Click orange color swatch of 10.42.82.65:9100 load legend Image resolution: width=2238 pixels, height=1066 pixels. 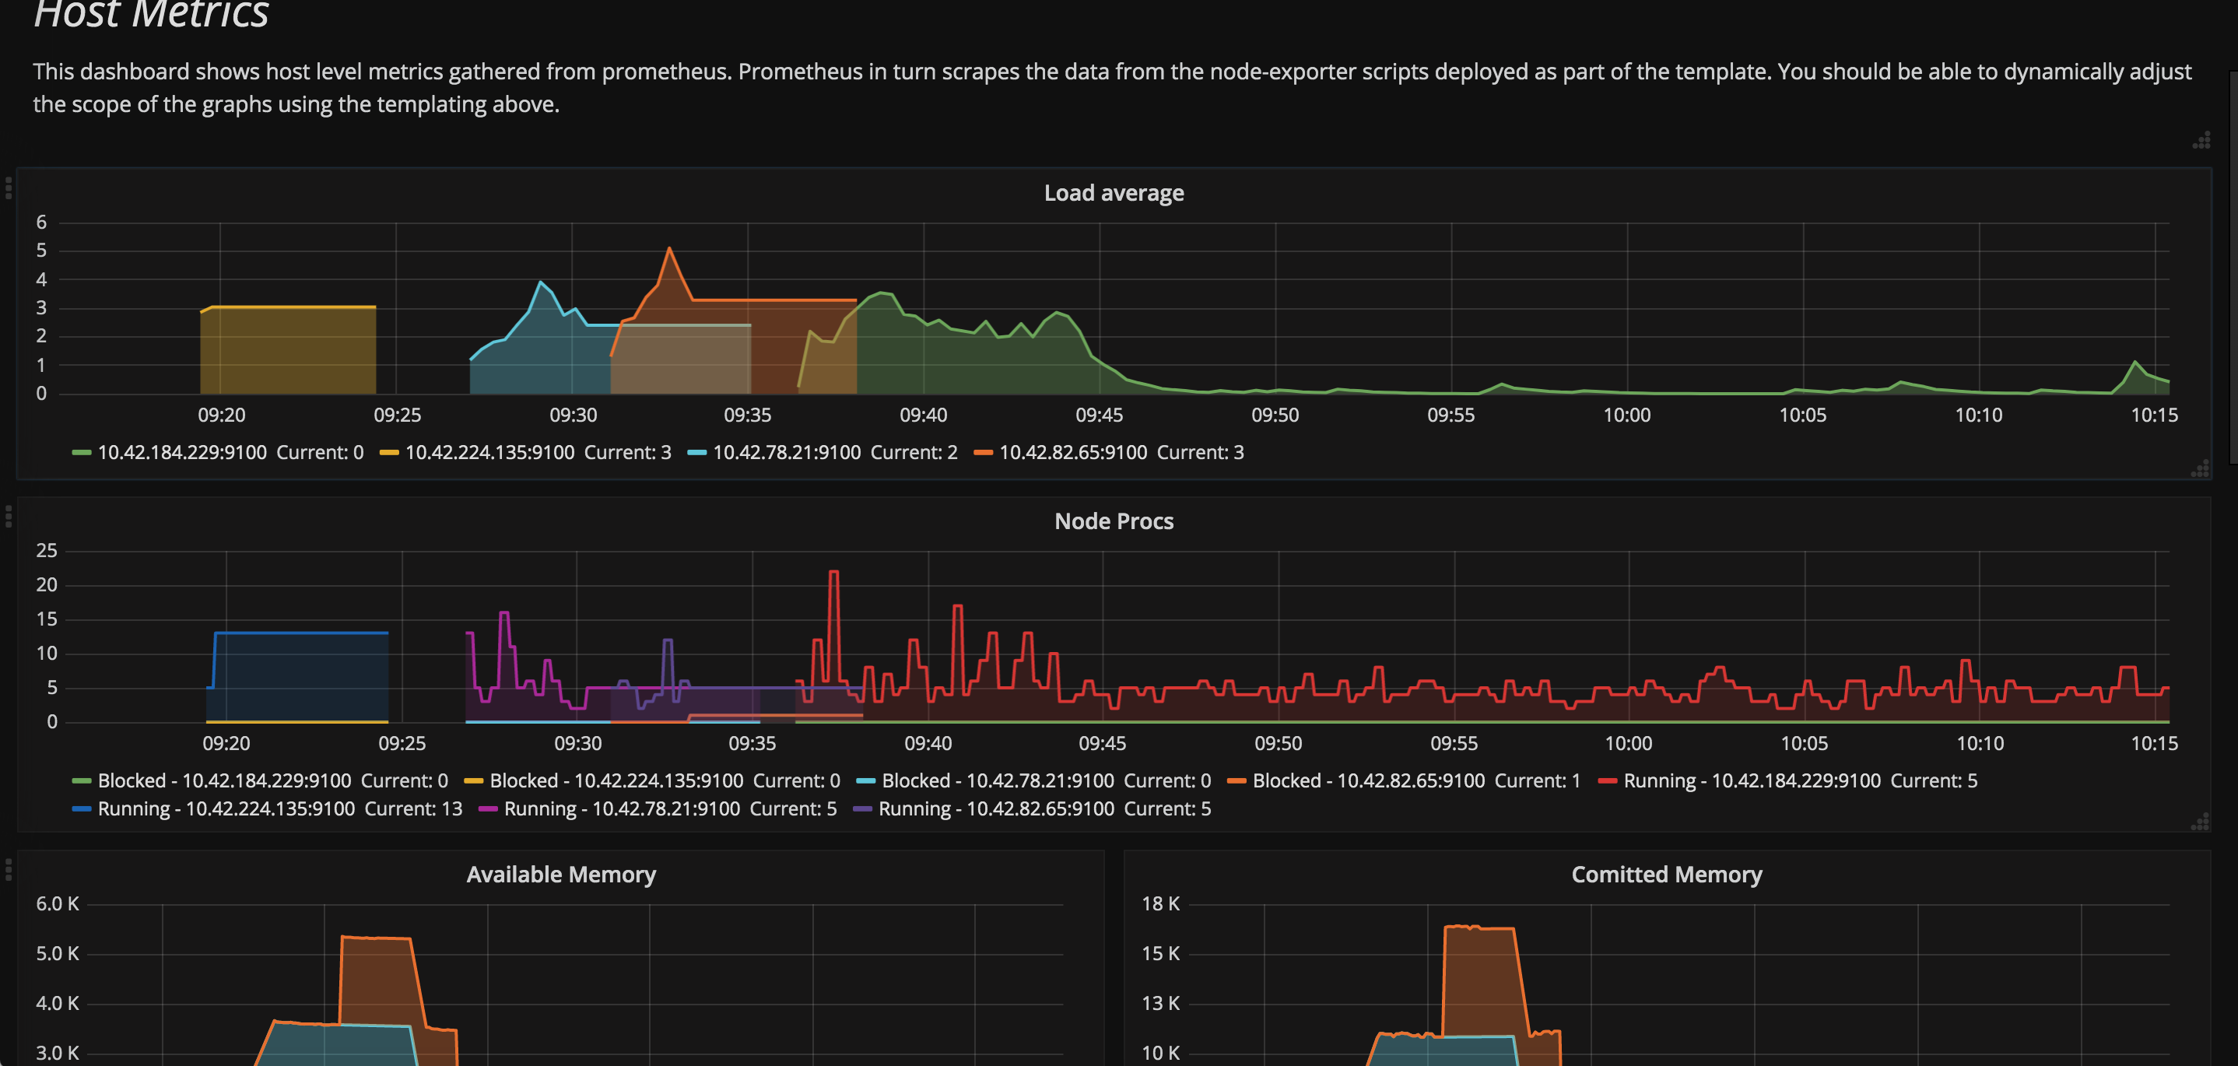[x=983, y=453]
